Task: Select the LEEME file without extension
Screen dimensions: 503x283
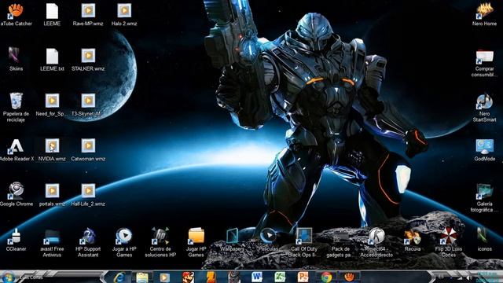Action: pos(52,14)
